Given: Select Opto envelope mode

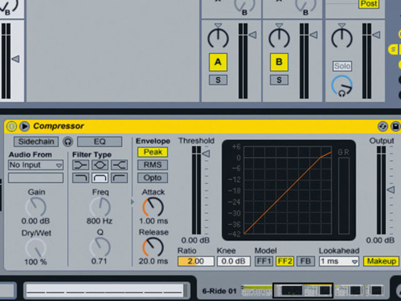Looking at the screenshot, I should coord(153,178).
